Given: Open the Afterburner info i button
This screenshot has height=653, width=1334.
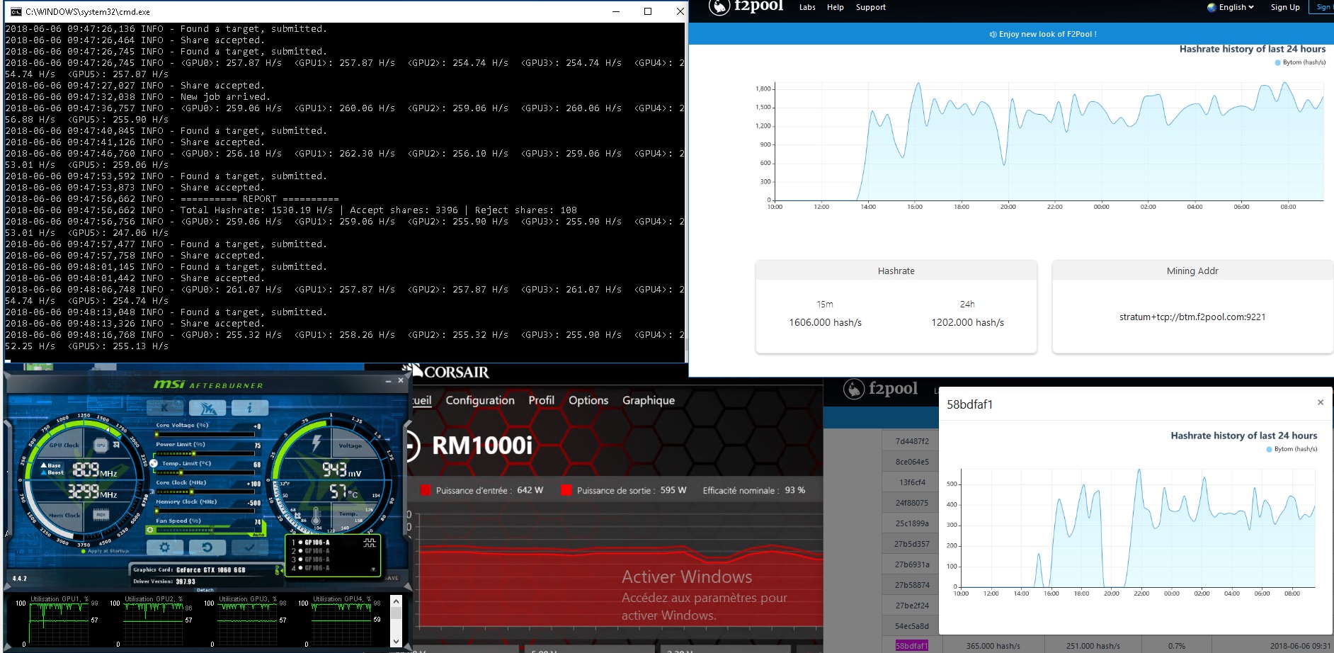Looking at the screenshot, I should click(250, 408).
